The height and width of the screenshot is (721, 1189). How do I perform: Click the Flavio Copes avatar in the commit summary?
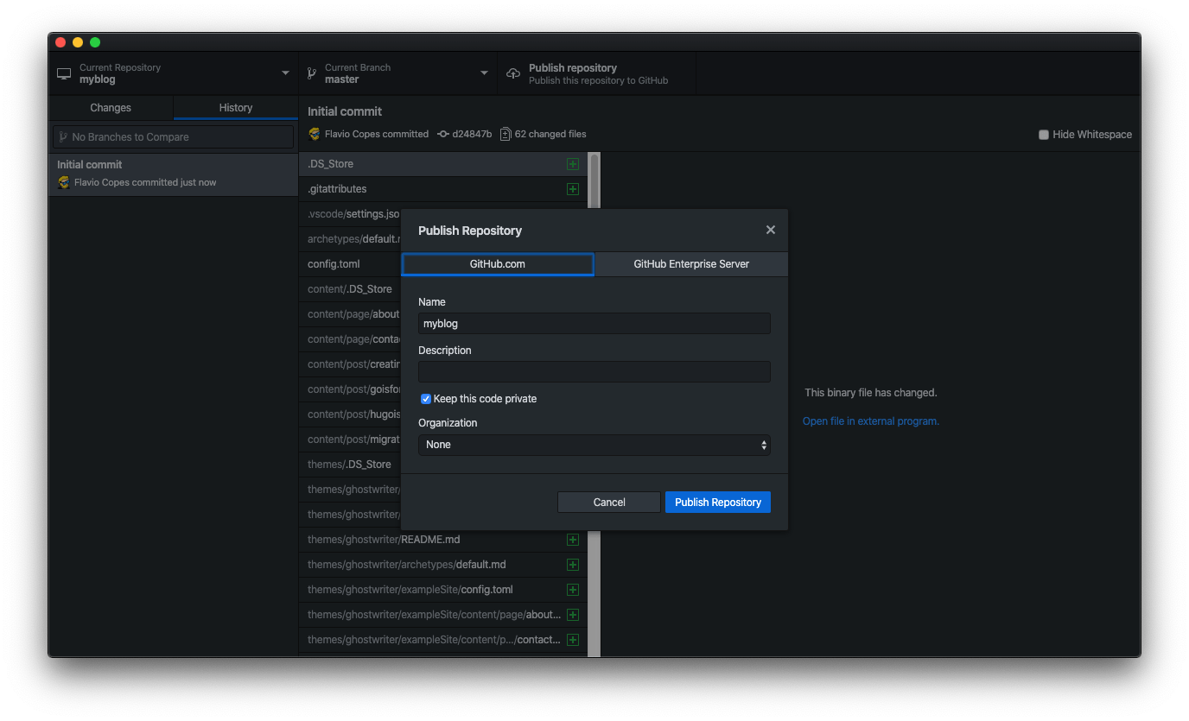[315, 134]
